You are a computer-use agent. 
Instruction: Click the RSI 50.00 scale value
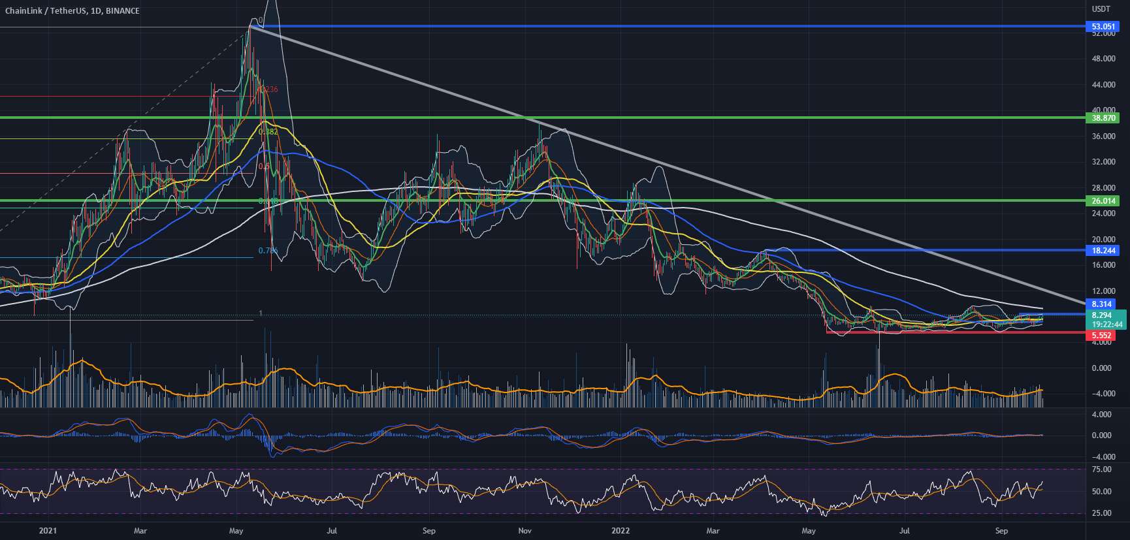[1101, 492]
